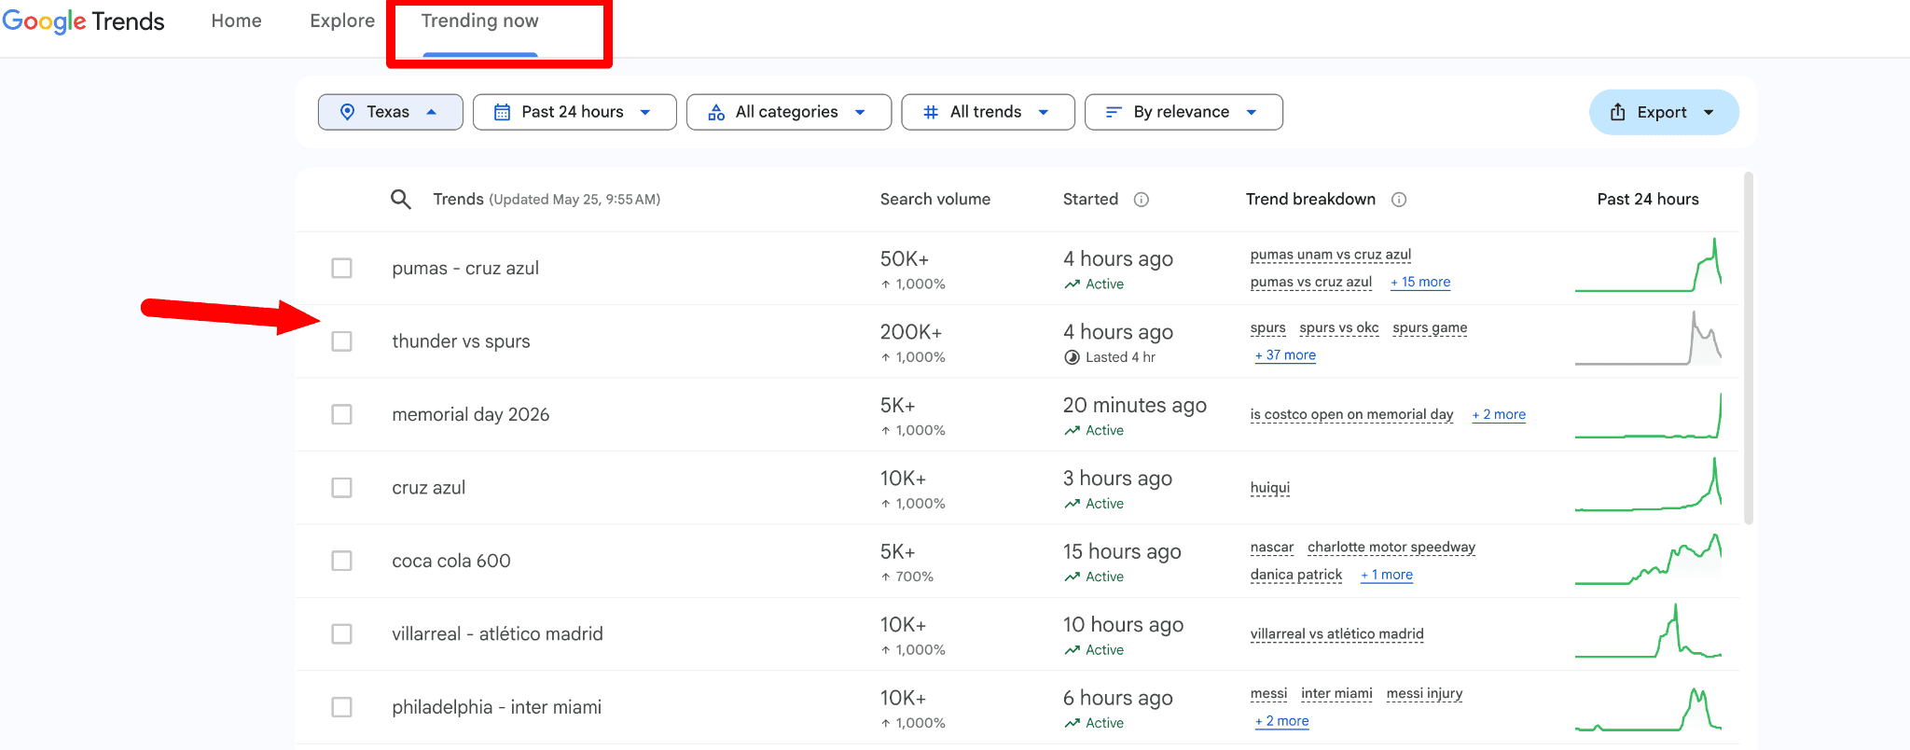Screen dimensions: 1910x750
Task: Expand '+ 2 more' breakdown for memorial day 2026
Action: pyautogui.click(x=1499, y=414)
